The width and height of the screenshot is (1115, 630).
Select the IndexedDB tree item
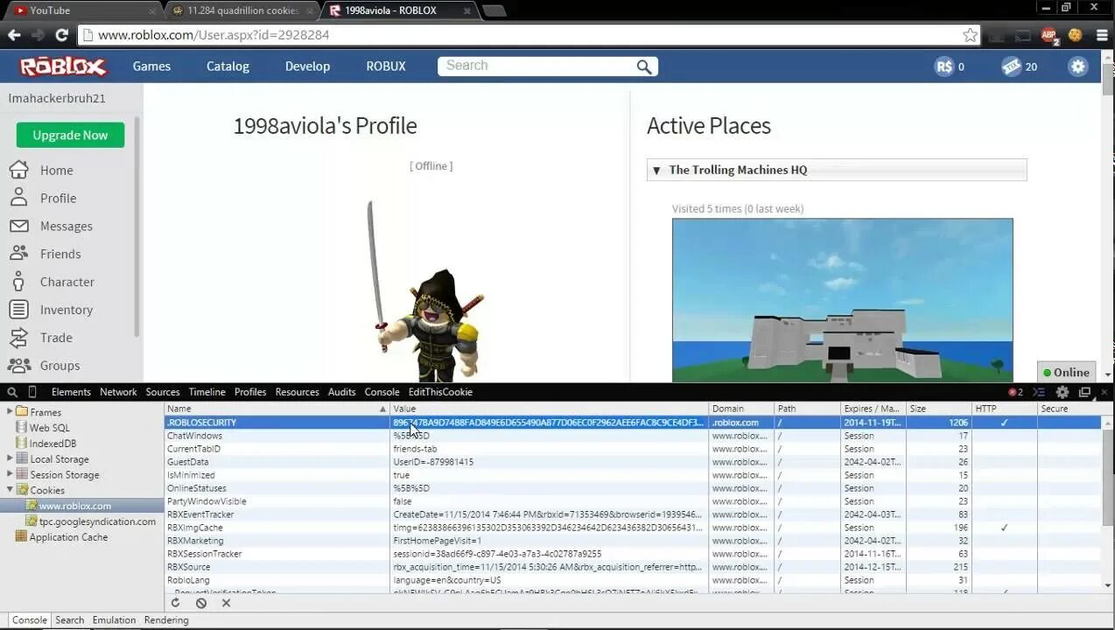click(x=53, y=443)
